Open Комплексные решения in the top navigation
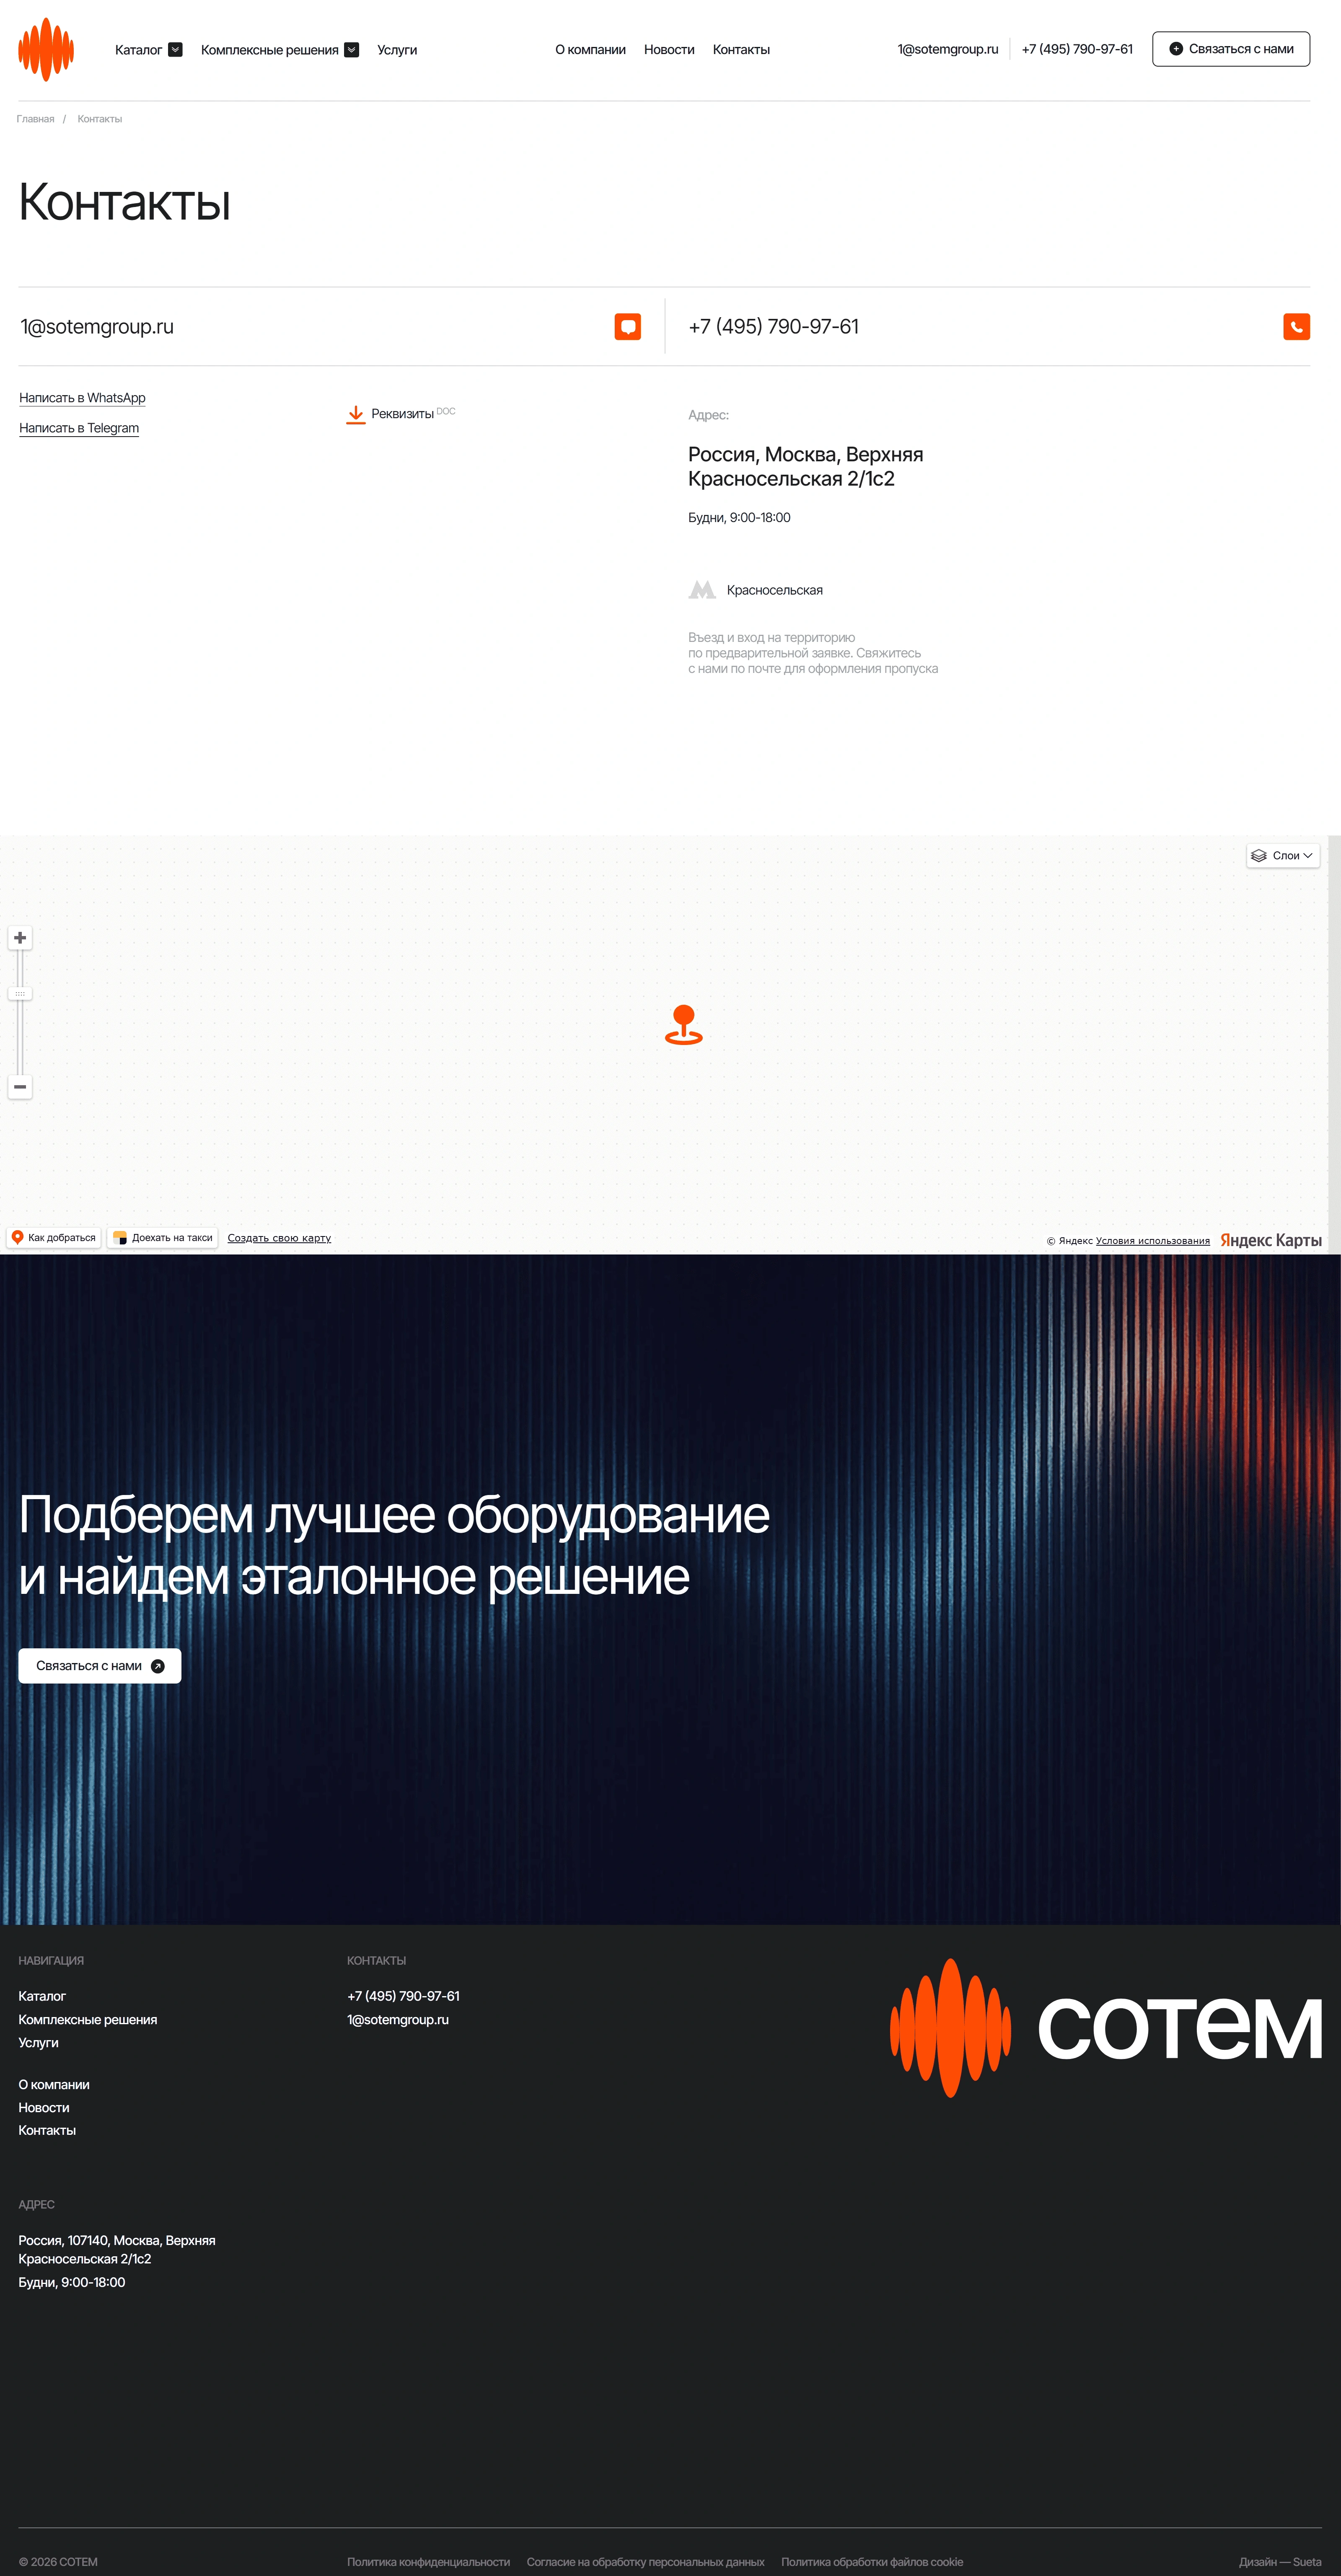Screen dimensions: 1341x2576 pyautogui.click(x=270, y=50)
